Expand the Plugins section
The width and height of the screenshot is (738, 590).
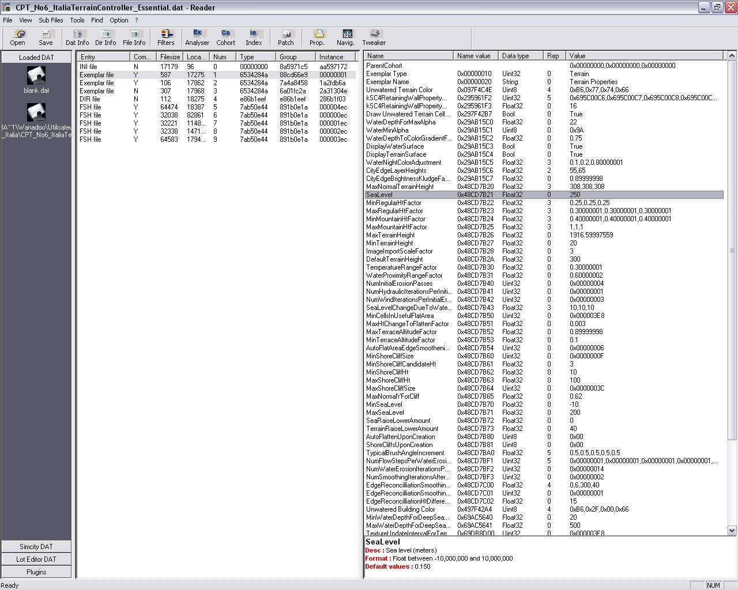click(x=36, y=572)
